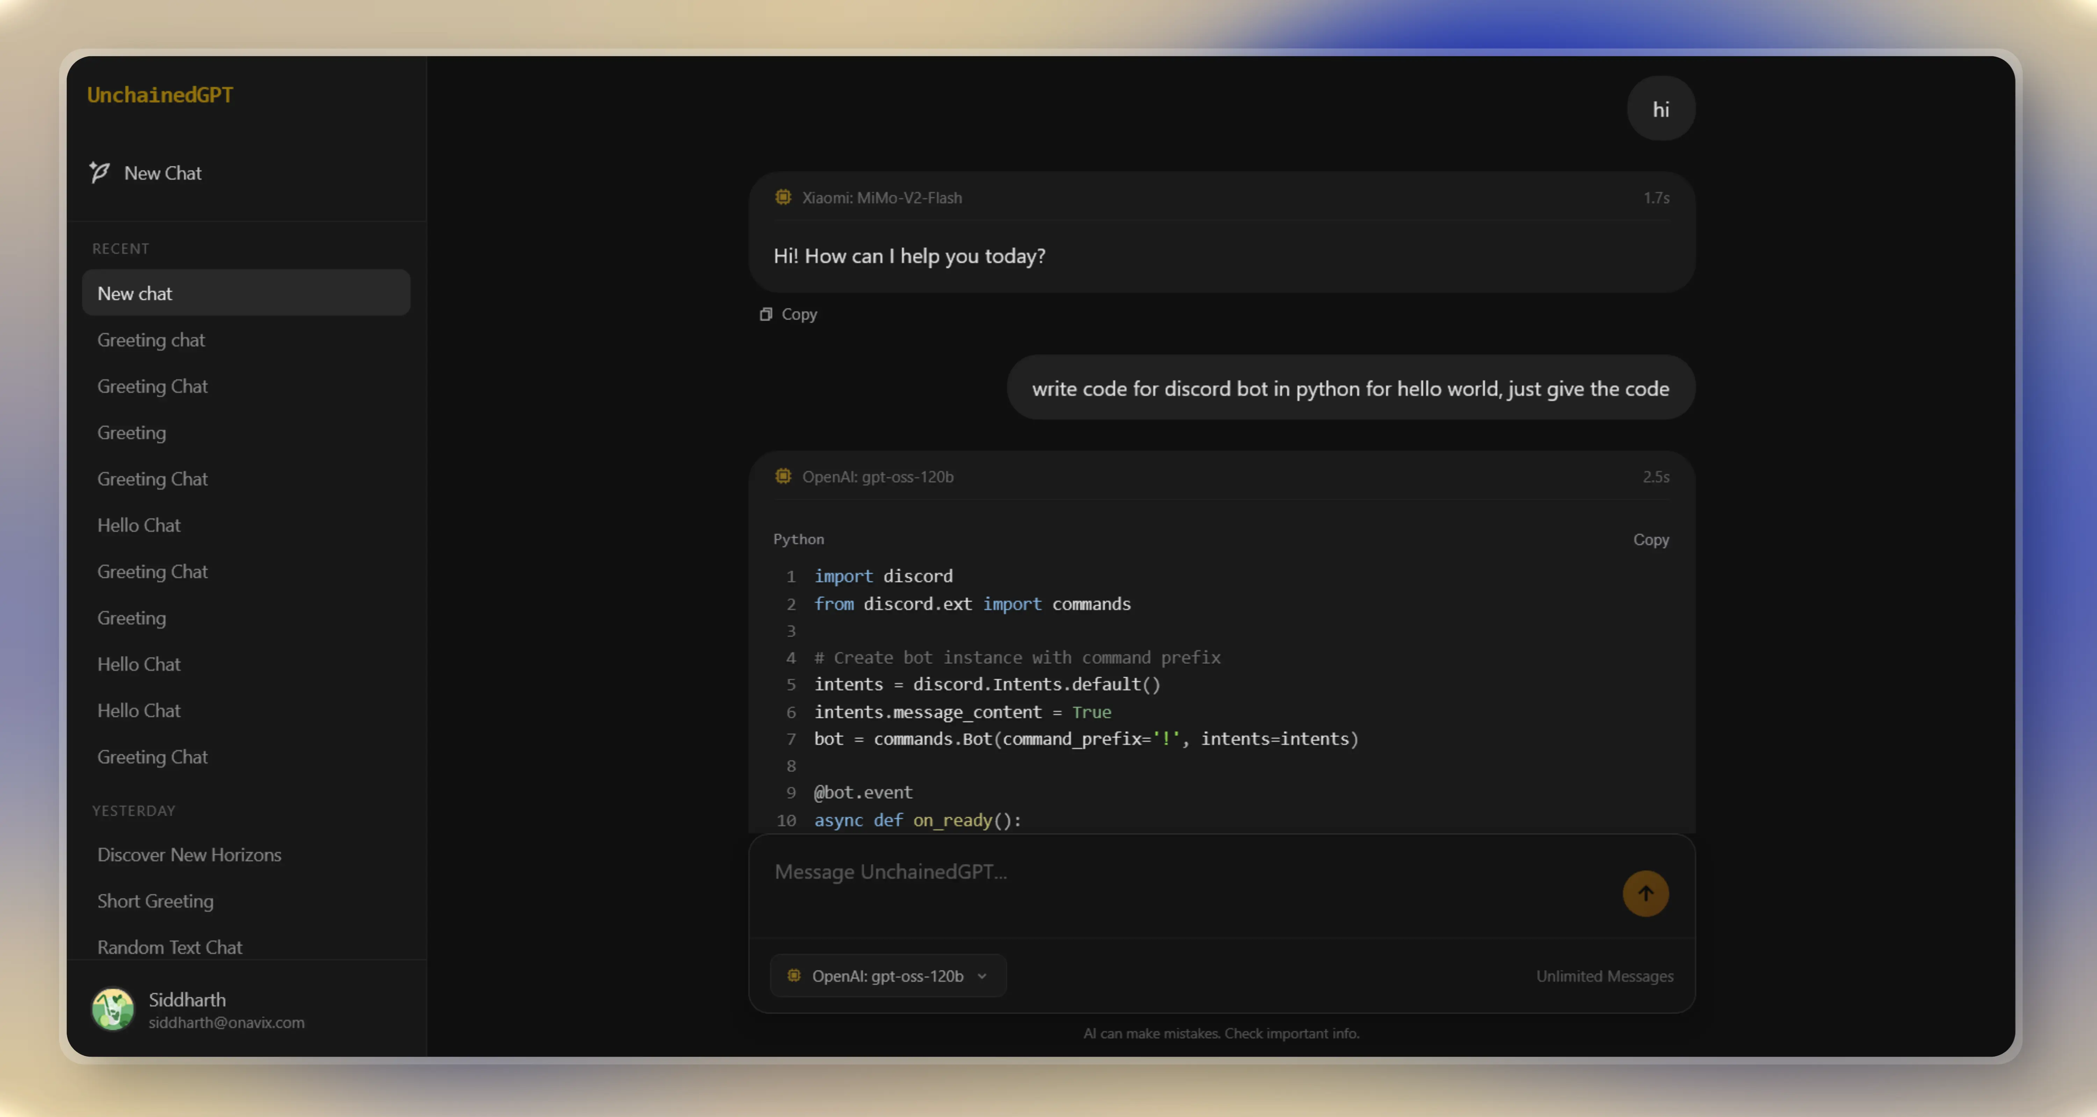Select the Greeting Chat entry above Yesterday section

click(152, 757)
